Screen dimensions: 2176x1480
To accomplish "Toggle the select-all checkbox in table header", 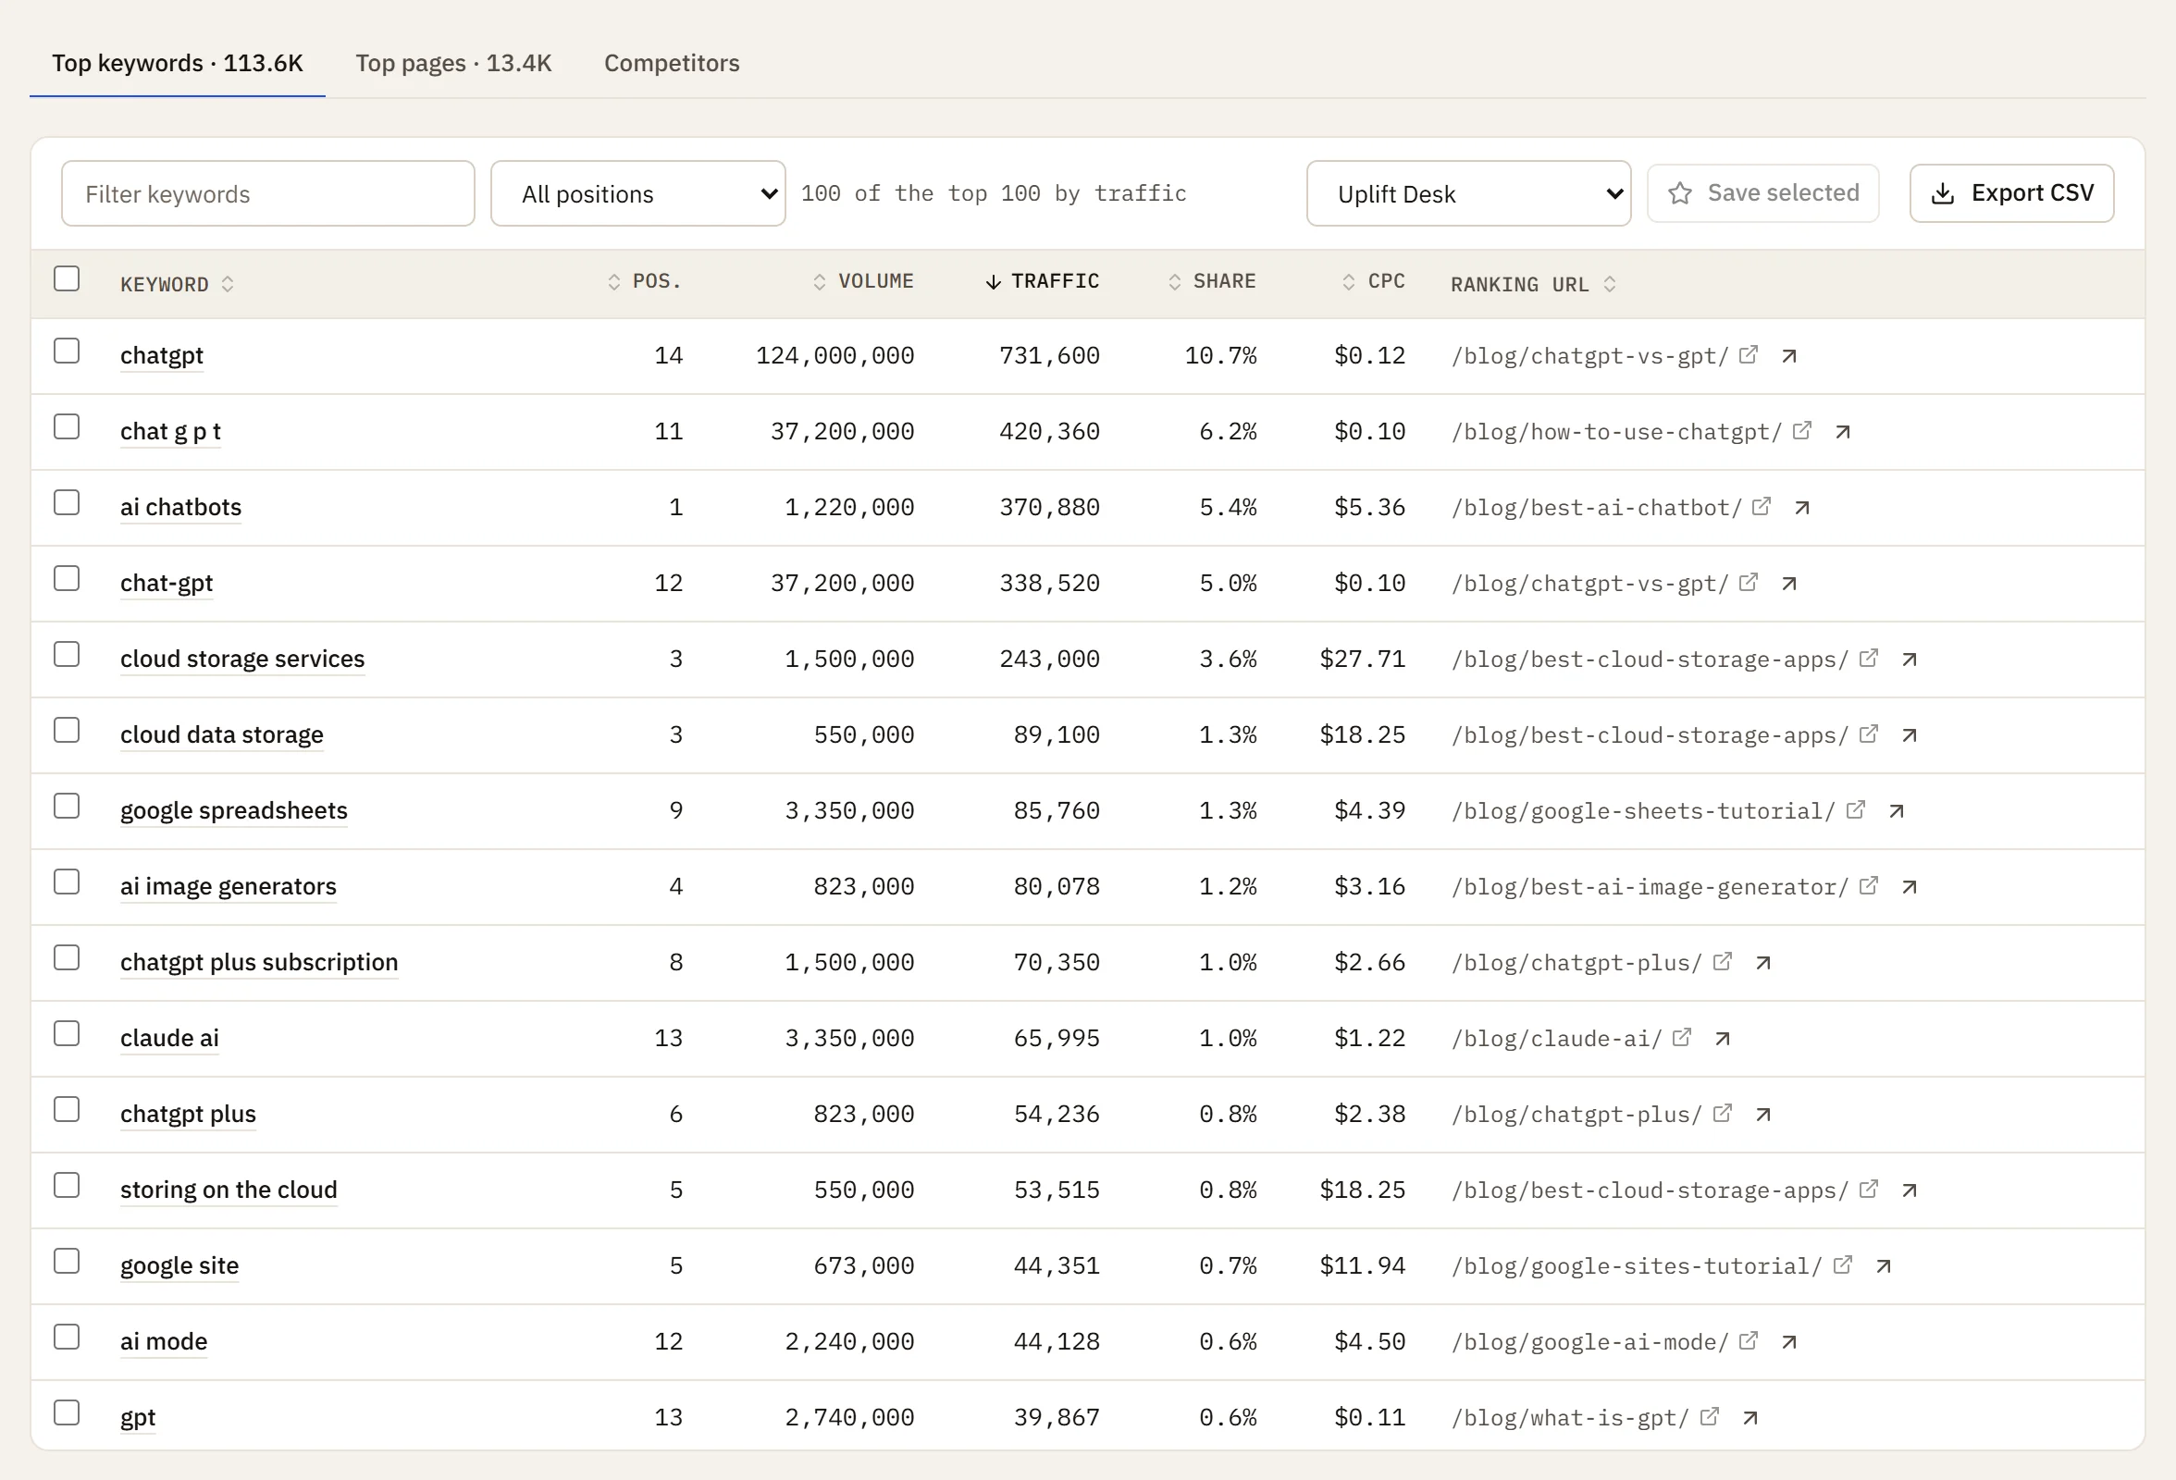I will (67, 279).
